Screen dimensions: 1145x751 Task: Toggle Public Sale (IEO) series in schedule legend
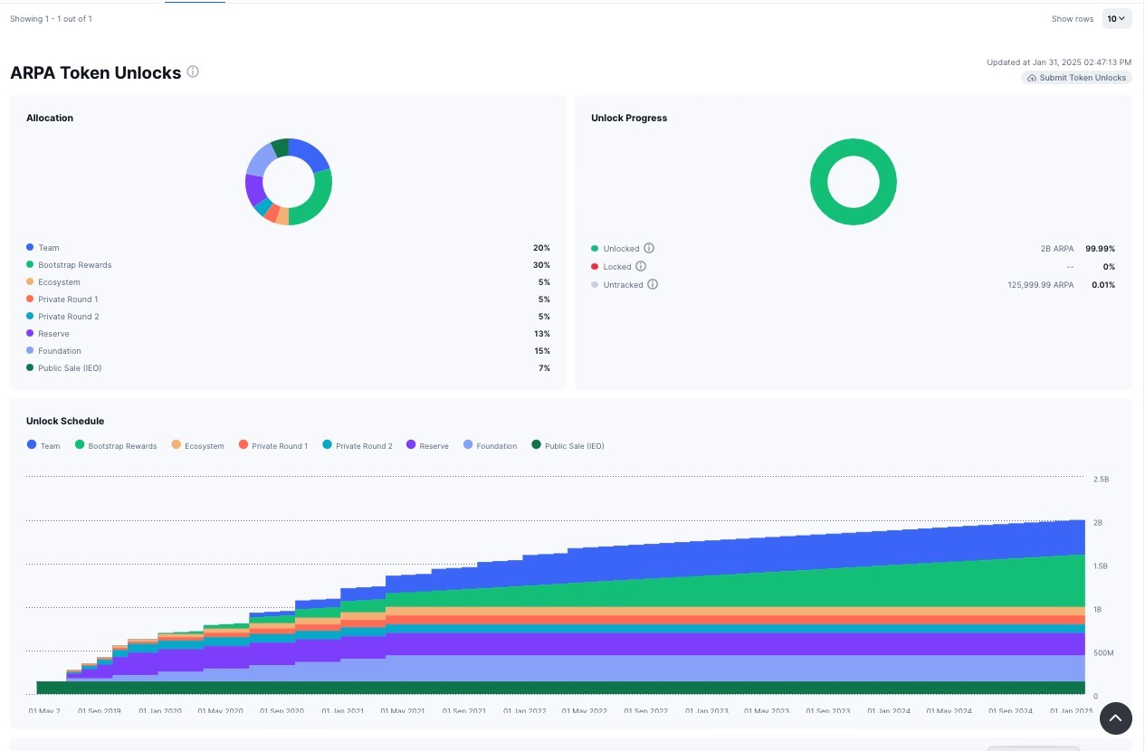tap(568, 445)
